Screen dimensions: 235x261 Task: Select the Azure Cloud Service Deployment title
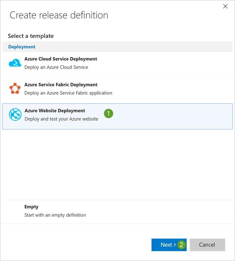coord(60,59)
